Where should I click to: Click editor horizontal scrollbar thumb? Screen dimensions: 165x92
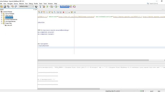pyautogui.click(x=93, y=60)
